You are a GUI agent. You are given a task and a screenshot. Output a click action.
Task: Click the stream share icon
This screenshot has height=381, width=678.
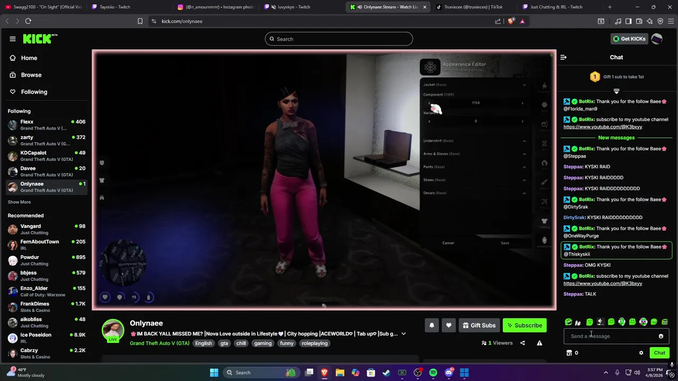(x=522, y=343)
